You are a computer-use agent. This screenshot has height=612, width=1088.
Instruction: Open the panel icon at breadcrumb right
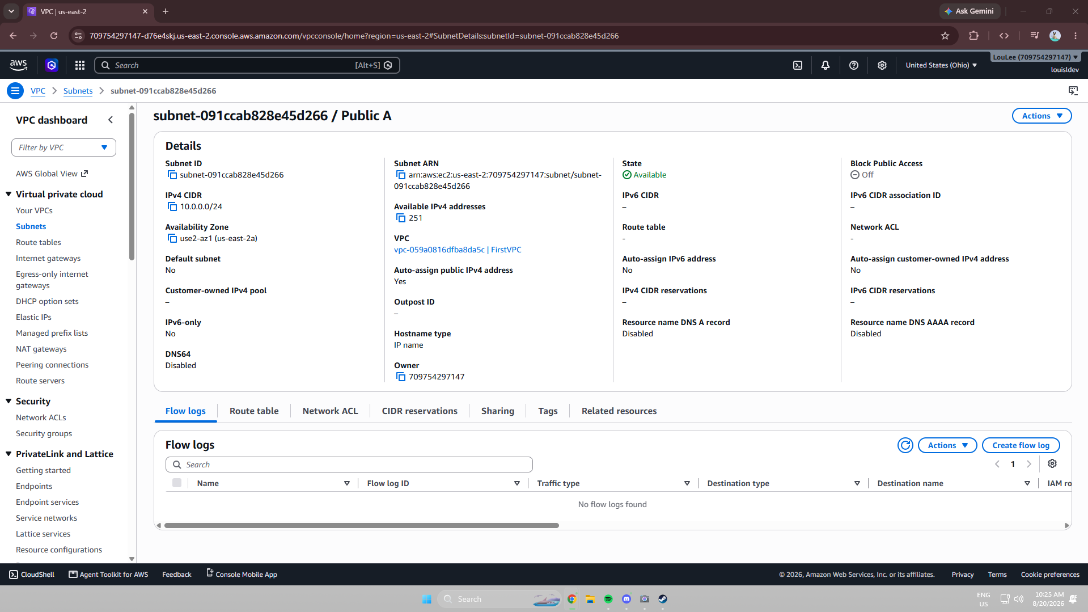pyautogui.click(x=1073, y=91)
